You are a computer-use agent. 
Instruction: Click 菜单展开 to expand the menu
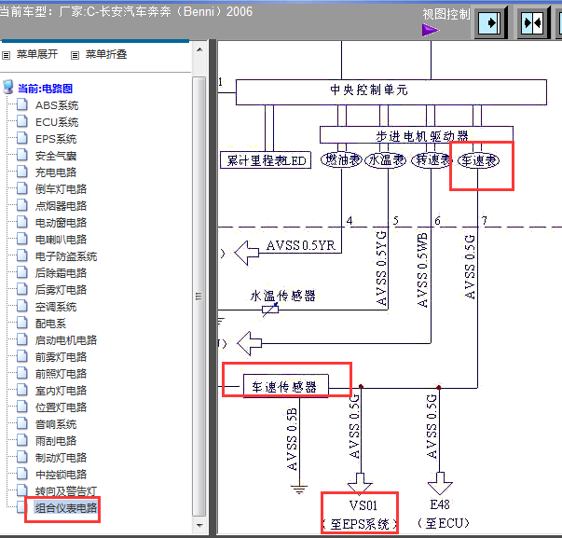point(37,54)
